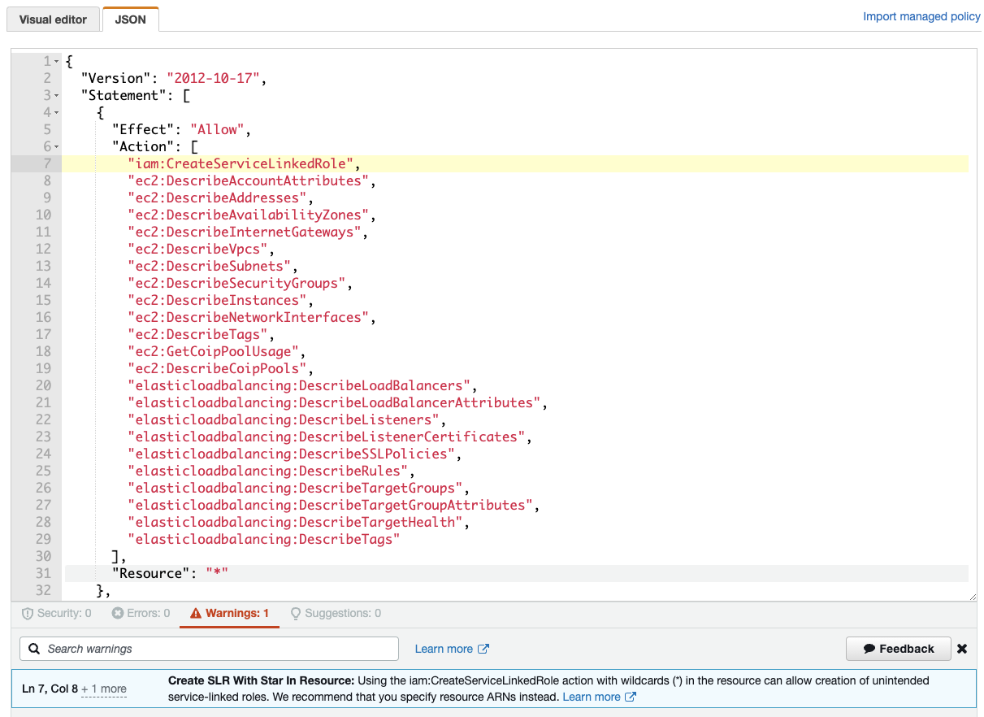The height and width of the screenshot is (717, 984).
Task: Click "elasticloadbalancing:DescribeLoadBalancerAttributes" text
Action: tap(335, 403)
